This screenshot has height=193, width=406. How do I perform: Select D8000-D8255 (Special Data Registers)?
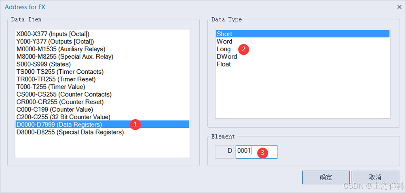pos(70,132)
